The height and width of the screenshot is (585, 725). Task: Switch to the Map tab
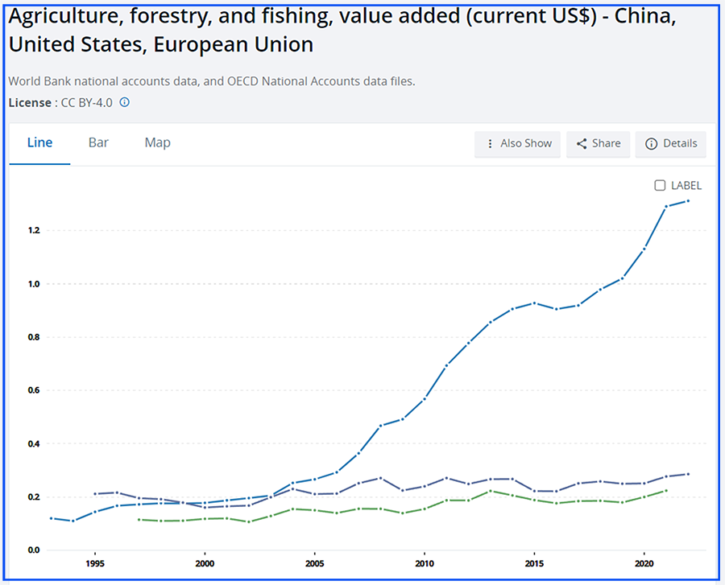pos(157,142)
